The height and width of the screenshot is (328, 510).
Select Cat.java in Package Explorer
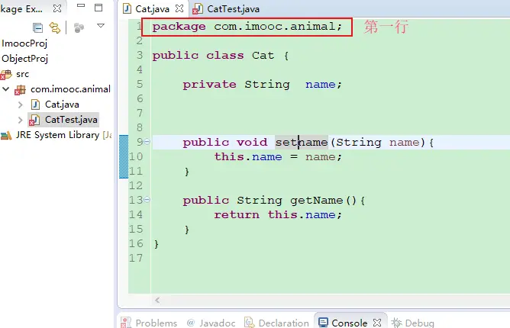click(62, 105)
